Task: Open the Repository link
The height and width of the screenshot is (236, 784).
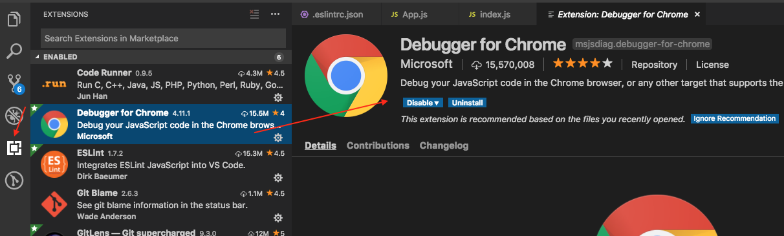Action: point(654,65)
